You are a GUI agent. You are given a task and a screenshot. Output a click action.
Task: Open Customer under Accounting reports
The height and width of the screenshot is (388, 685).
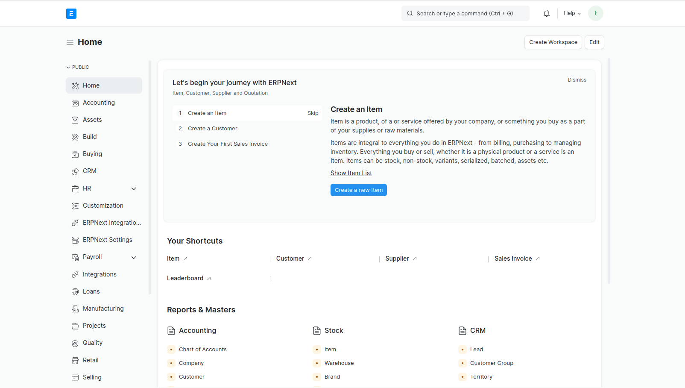tap(192, 377)
